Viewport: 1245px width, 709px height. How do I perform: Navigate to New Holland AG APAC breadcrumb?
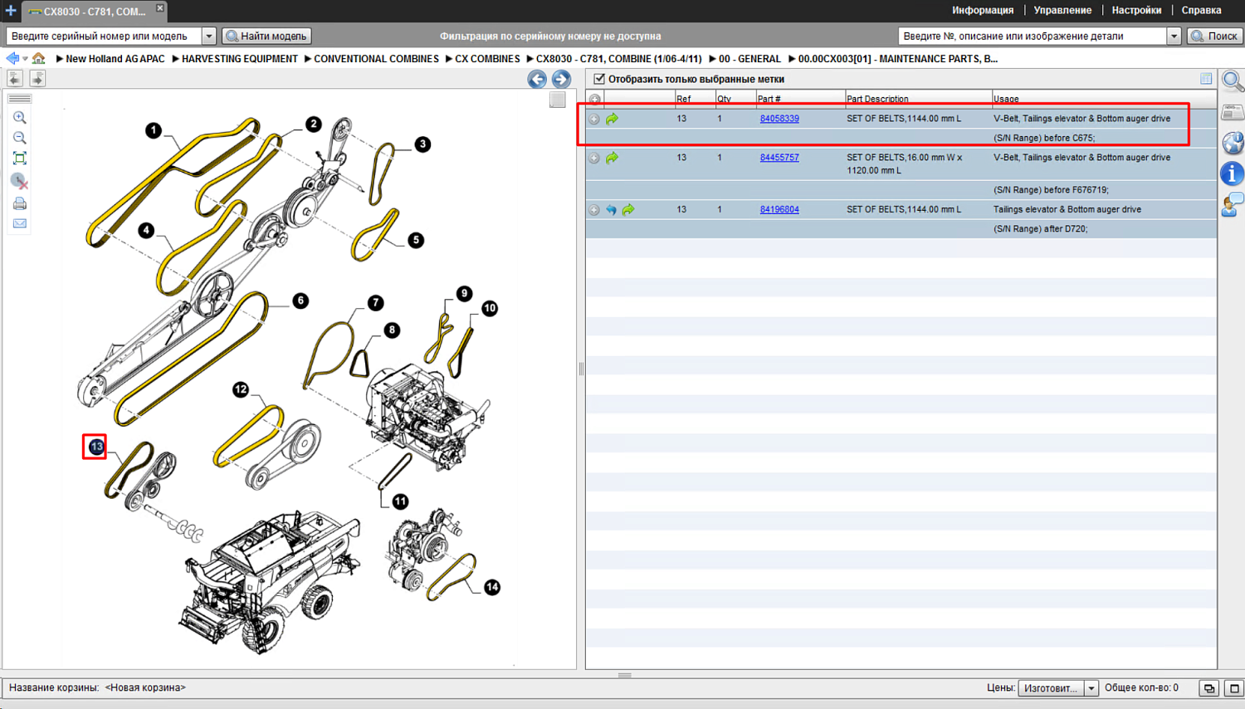[115, 59]
